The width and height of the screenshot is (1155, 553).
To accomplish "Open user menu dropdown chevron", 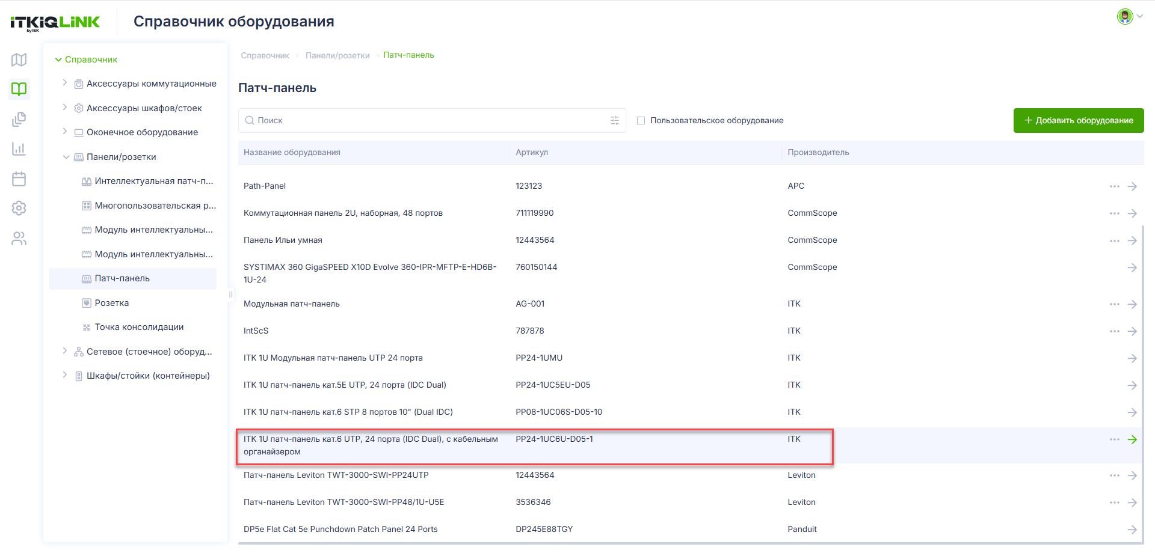I will click(x=1140, y=16).
